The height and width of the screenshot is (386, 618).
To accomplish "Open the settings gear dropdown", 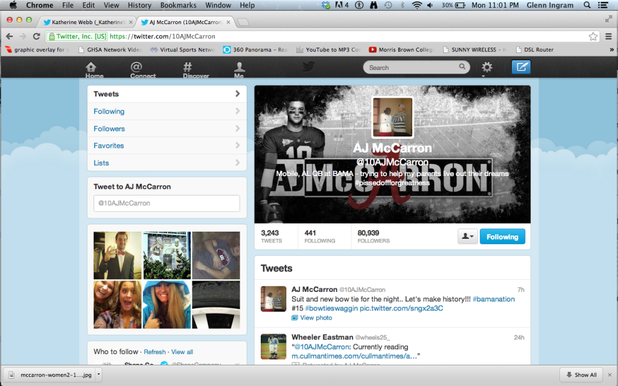I will (486, 68).
